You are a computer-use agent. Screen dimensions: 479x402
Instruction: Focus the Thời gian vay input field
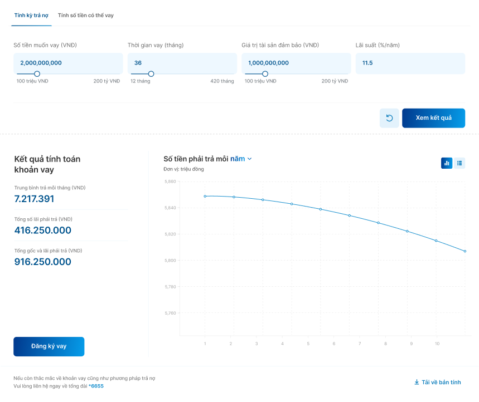tap(182, 63)
